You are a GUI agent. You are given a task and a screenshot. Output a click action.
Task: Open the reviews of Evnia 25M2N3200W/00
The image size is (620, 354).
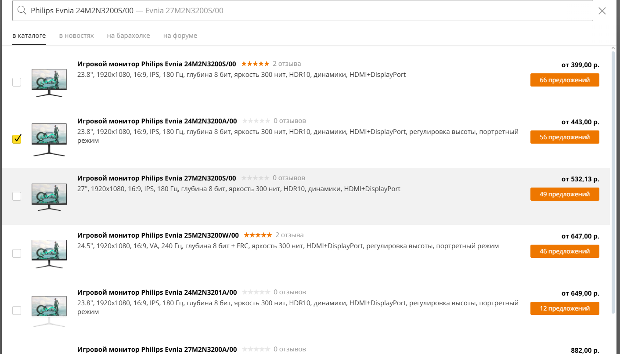(x=289, y=235)
